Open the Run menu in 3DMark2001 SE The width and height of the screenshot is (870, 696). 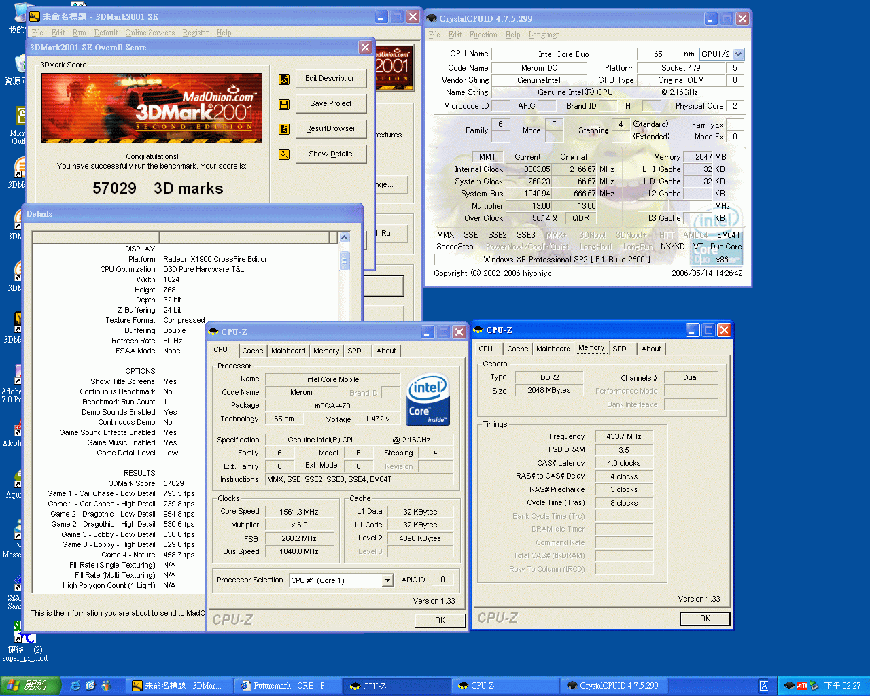[x=80, y=33]
